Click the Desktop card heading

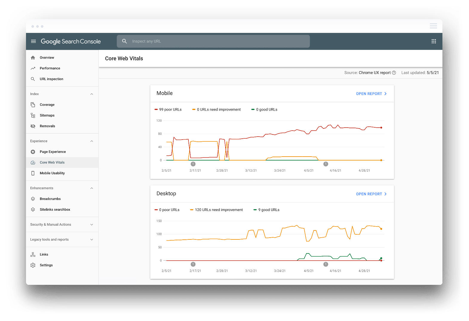(166, 194)
